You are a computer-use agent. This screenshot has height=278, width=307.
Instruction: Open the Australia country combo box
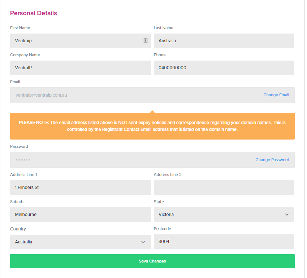81,242
